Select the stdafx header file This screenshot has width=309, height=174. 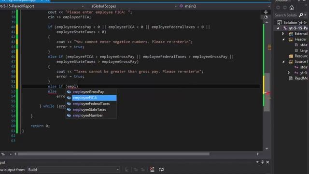click(304, 45)
